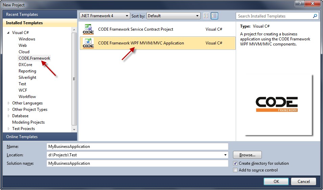Viewport: 323px width, 190px height.
Task: Expand the Other Project Types node
Action: click(x=8, y=109)
